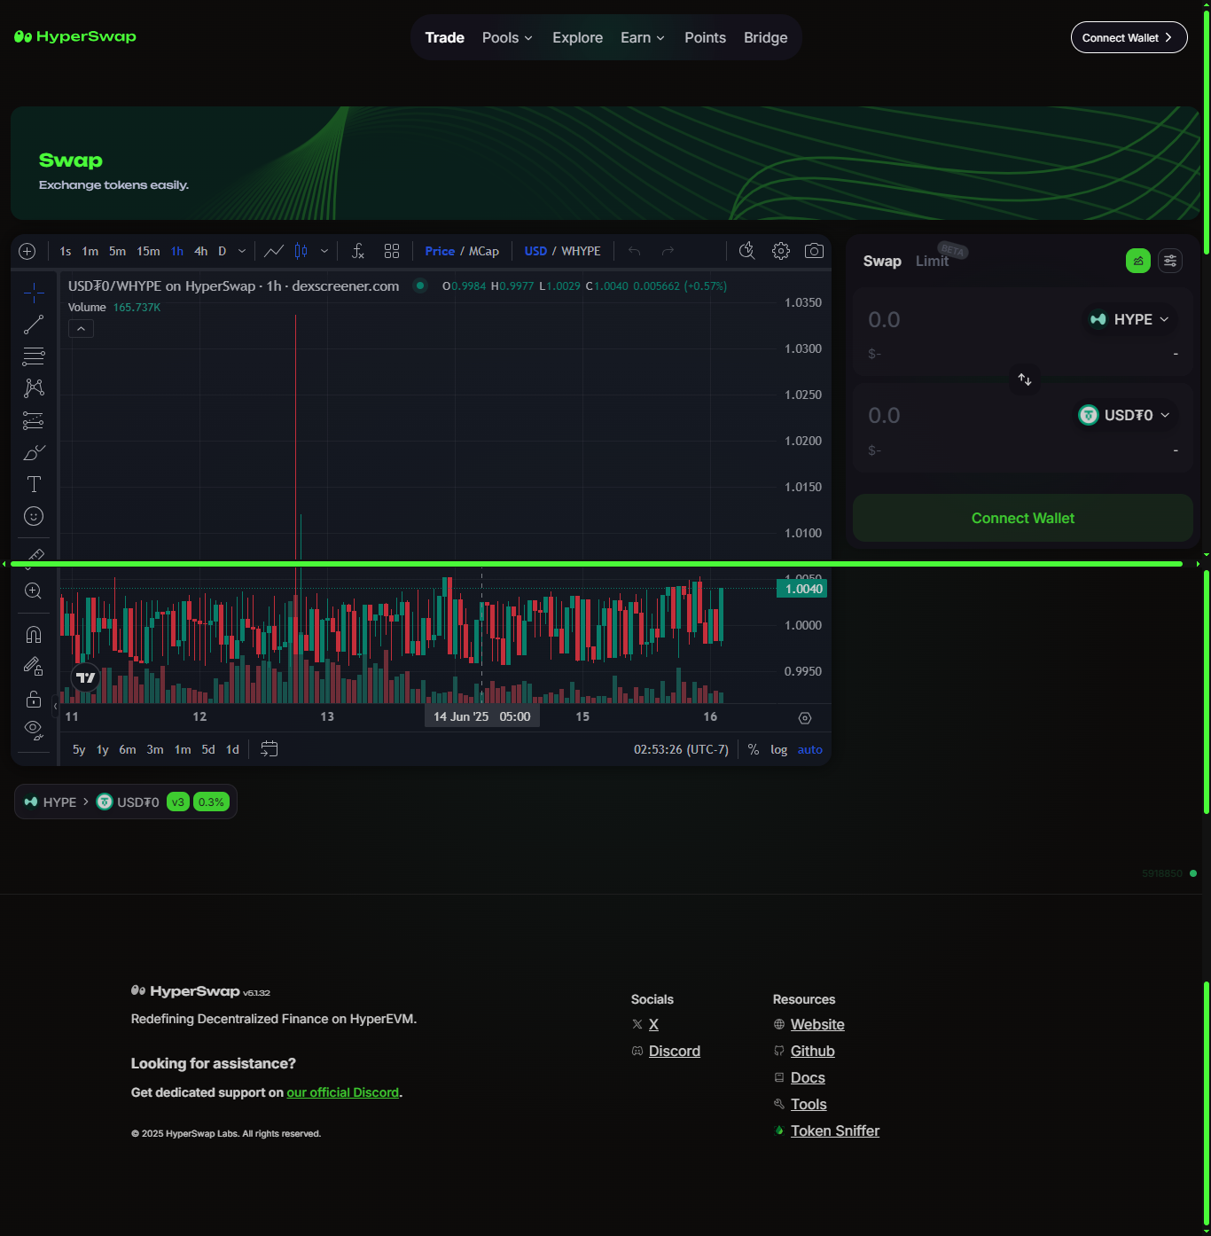Switch chart denomination to WHYPE
This screenshot has width=1211, height=1236.
point(581,251)
